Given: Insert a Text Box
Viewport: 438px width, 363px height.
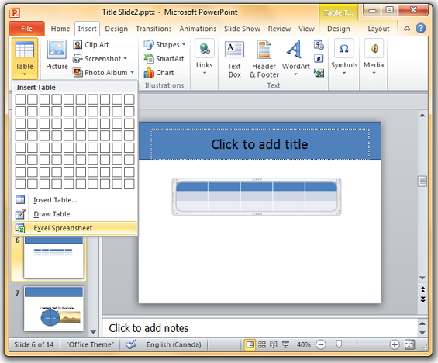Looking at the screenshot, I should click(234, 59).
